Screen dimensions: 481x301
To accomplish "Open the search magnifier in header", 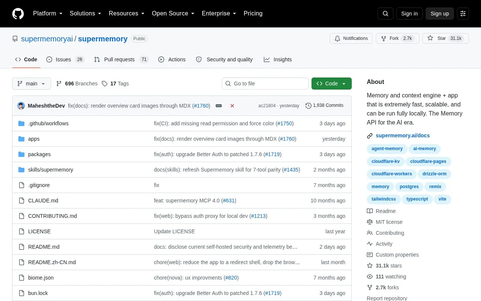I will click(386, 14).
